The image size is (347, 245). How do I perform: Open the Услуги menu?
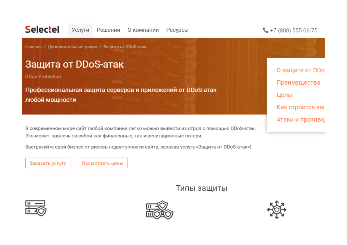coord(80,30)
